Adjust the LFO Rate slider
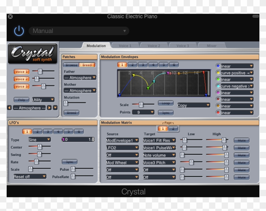266x211 pixels. coord(40,162)
